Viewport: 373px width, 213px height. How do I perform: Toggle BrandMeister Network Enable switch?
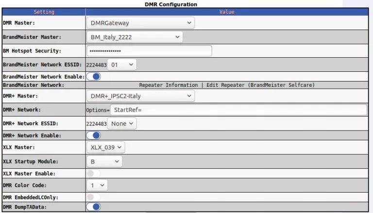93,77
